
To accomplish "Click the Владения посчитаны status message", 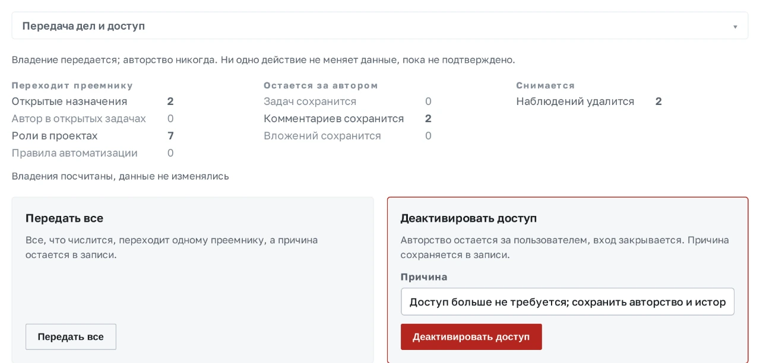I will 121,176.
